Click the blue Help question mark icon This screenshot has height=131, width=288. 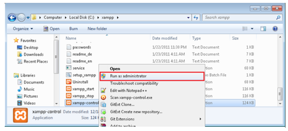pos(275,29)
